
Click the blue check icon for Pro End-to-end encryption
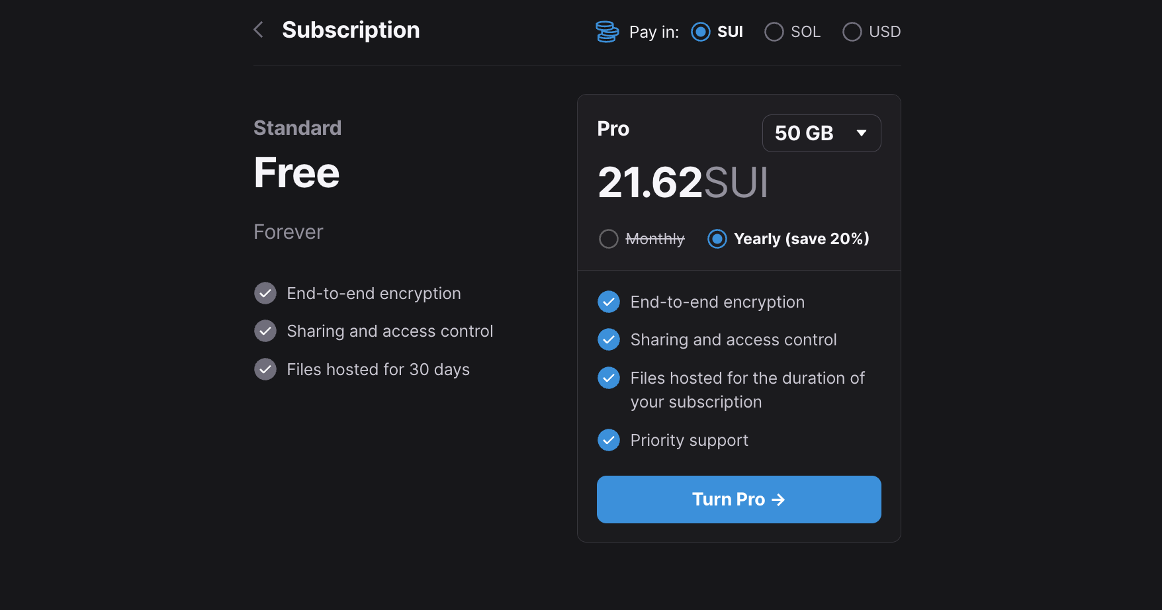click(x=609, y=302)
